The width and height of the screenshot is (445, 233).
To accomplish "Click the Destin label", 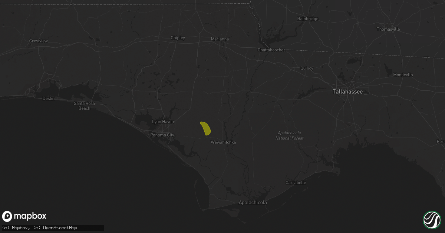I will [49, 98].
